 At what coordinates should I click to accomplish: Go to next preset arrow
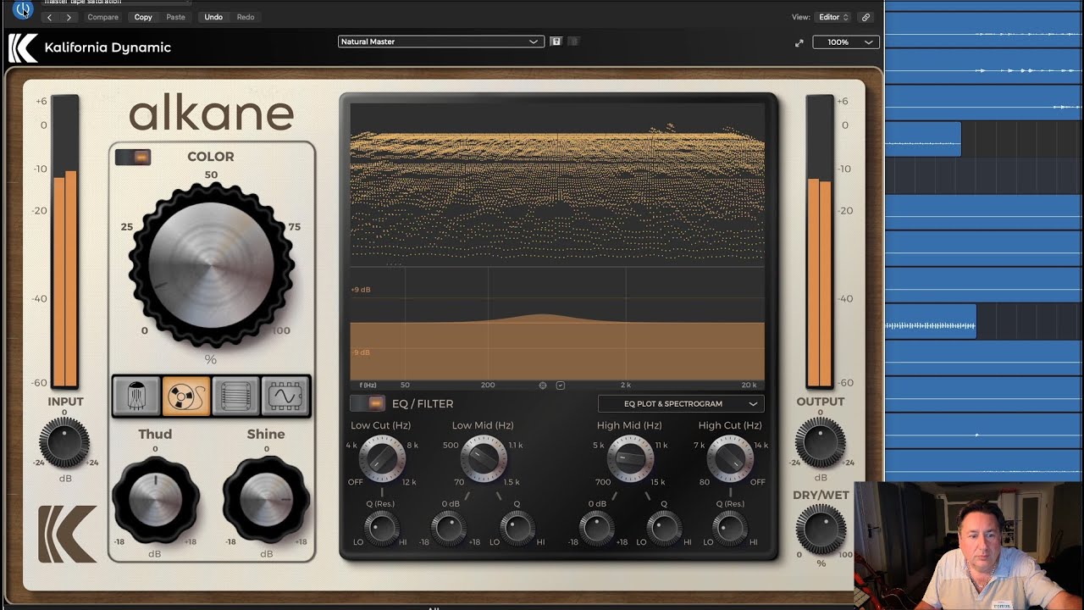click(69, 17)
